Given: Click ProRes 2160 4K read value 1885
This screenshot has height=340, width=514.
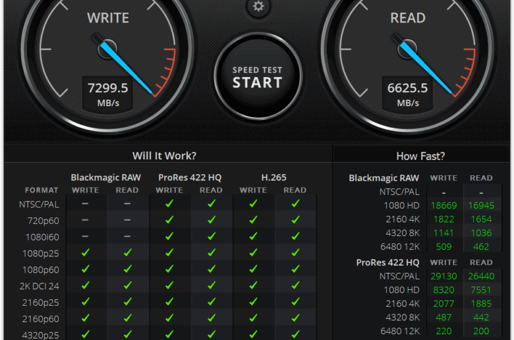Looking at the screenshot, I should pyautogui.click(x=481, y=304).
